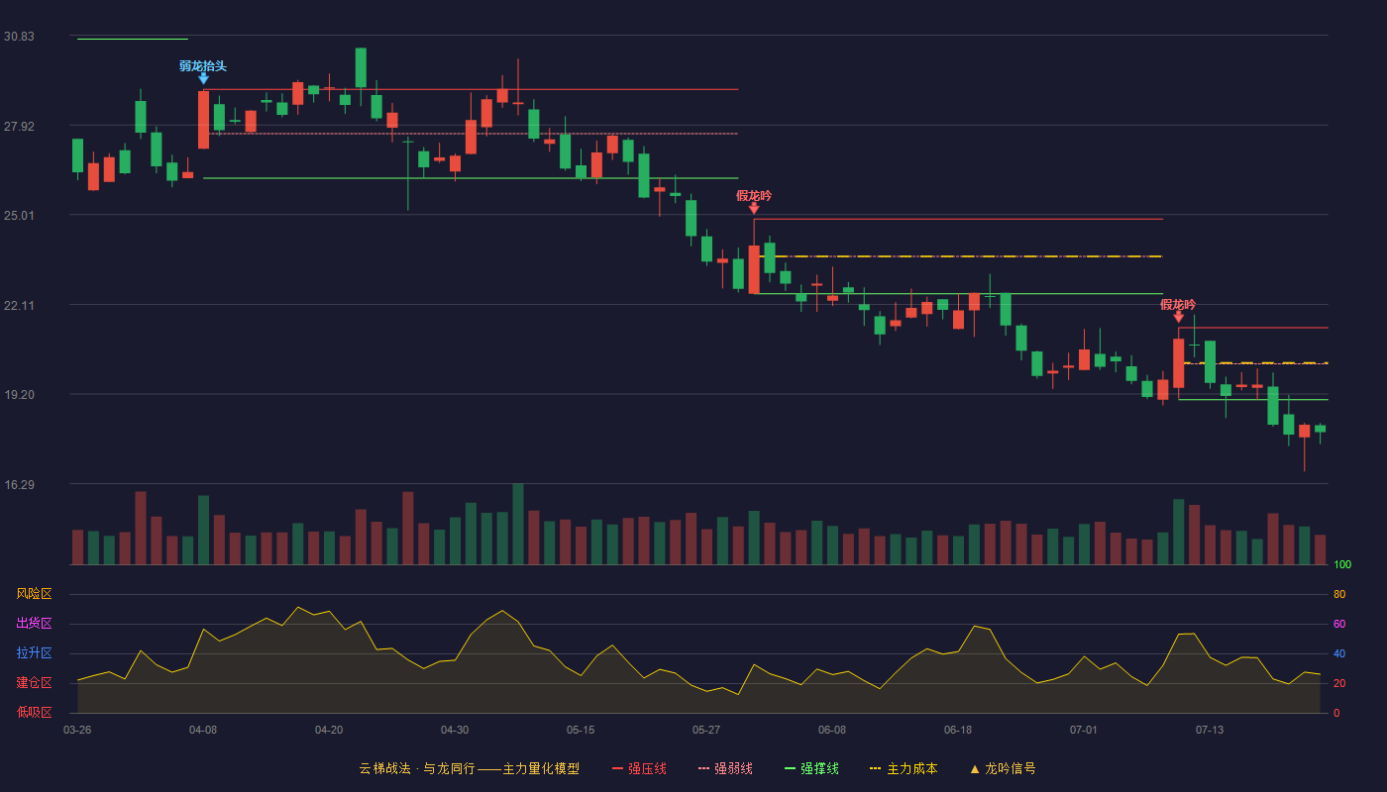Click the 05-15 date label
Viewport: 1387px width, 792px height.
coord(581,730)
